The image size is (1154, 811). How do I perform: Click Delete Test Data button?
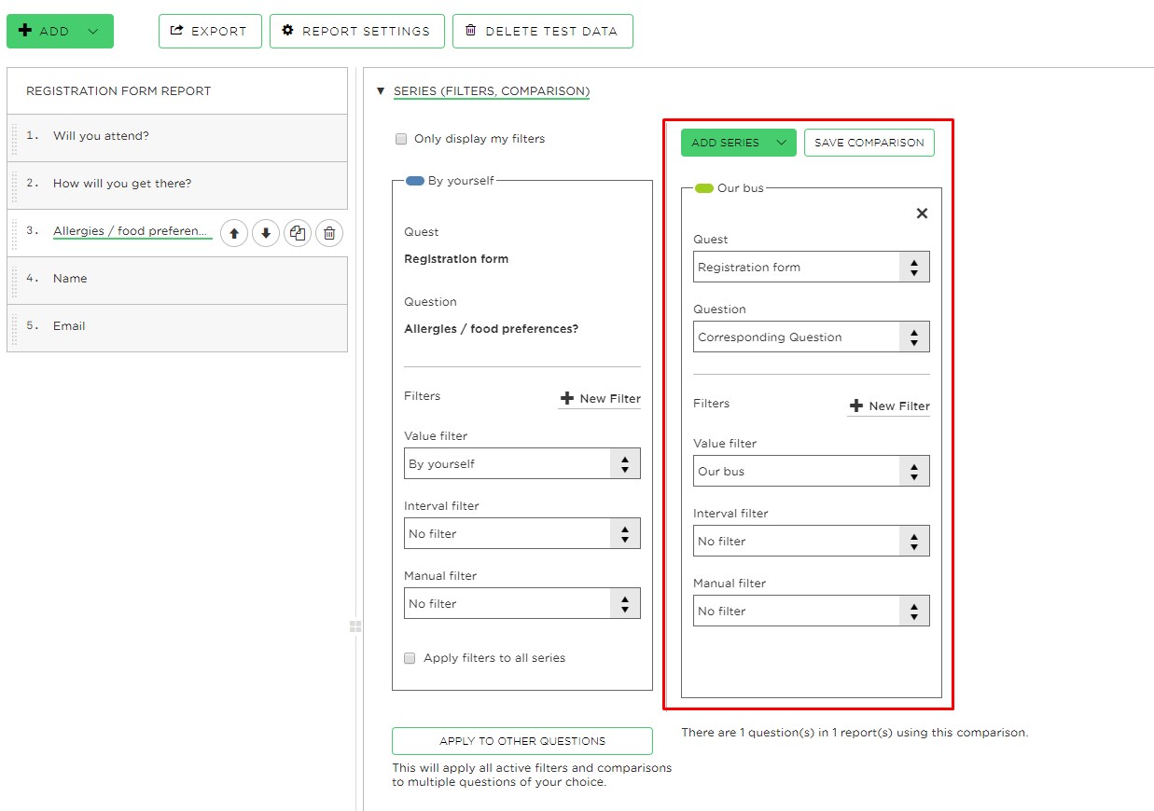(x=542, y=31)
